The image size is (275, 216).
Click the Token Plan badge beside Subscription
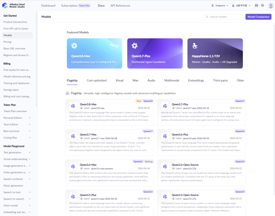coord(84,6)
